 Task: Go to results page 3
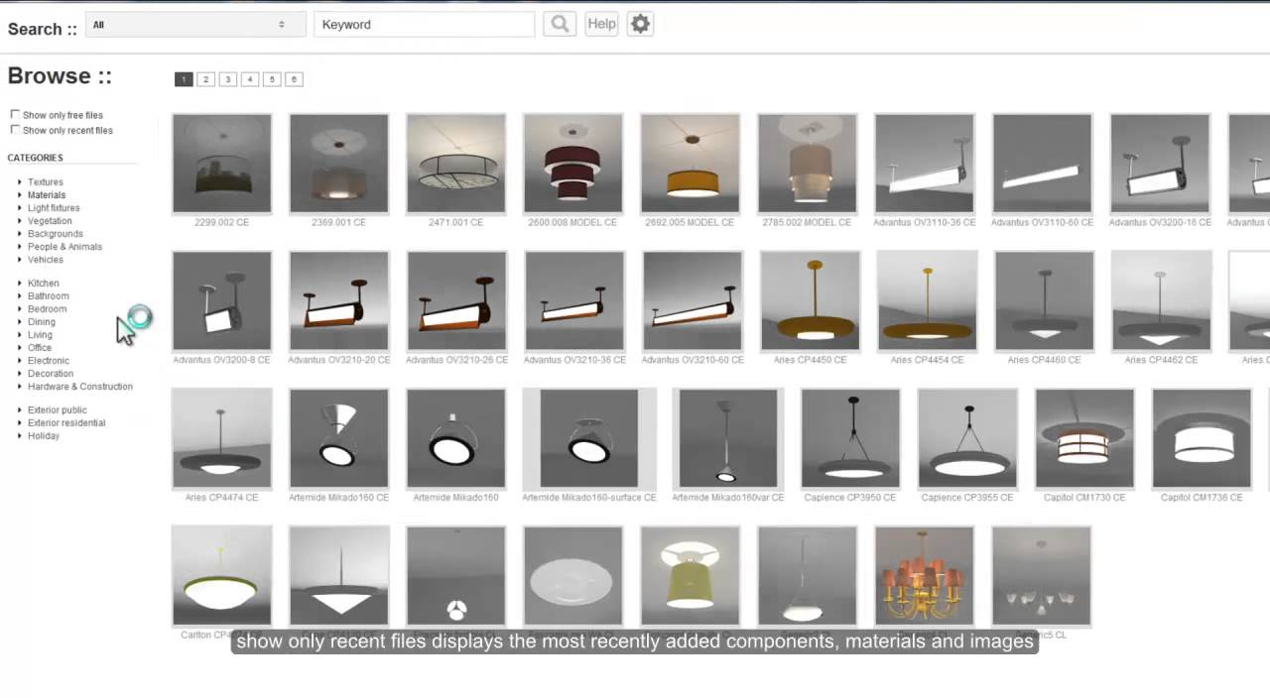pyautogui.click(x=227, y=79)
